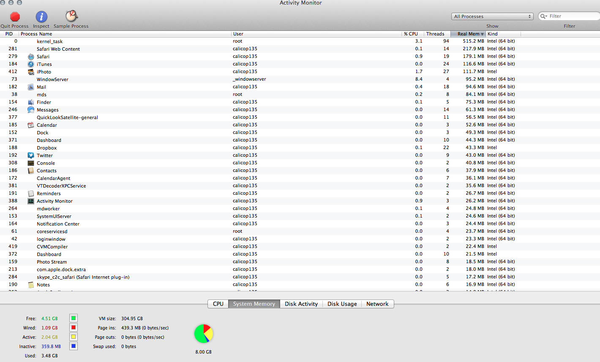
Task: Click the _windowserver user cell
Action: click(x=249, y=79)
